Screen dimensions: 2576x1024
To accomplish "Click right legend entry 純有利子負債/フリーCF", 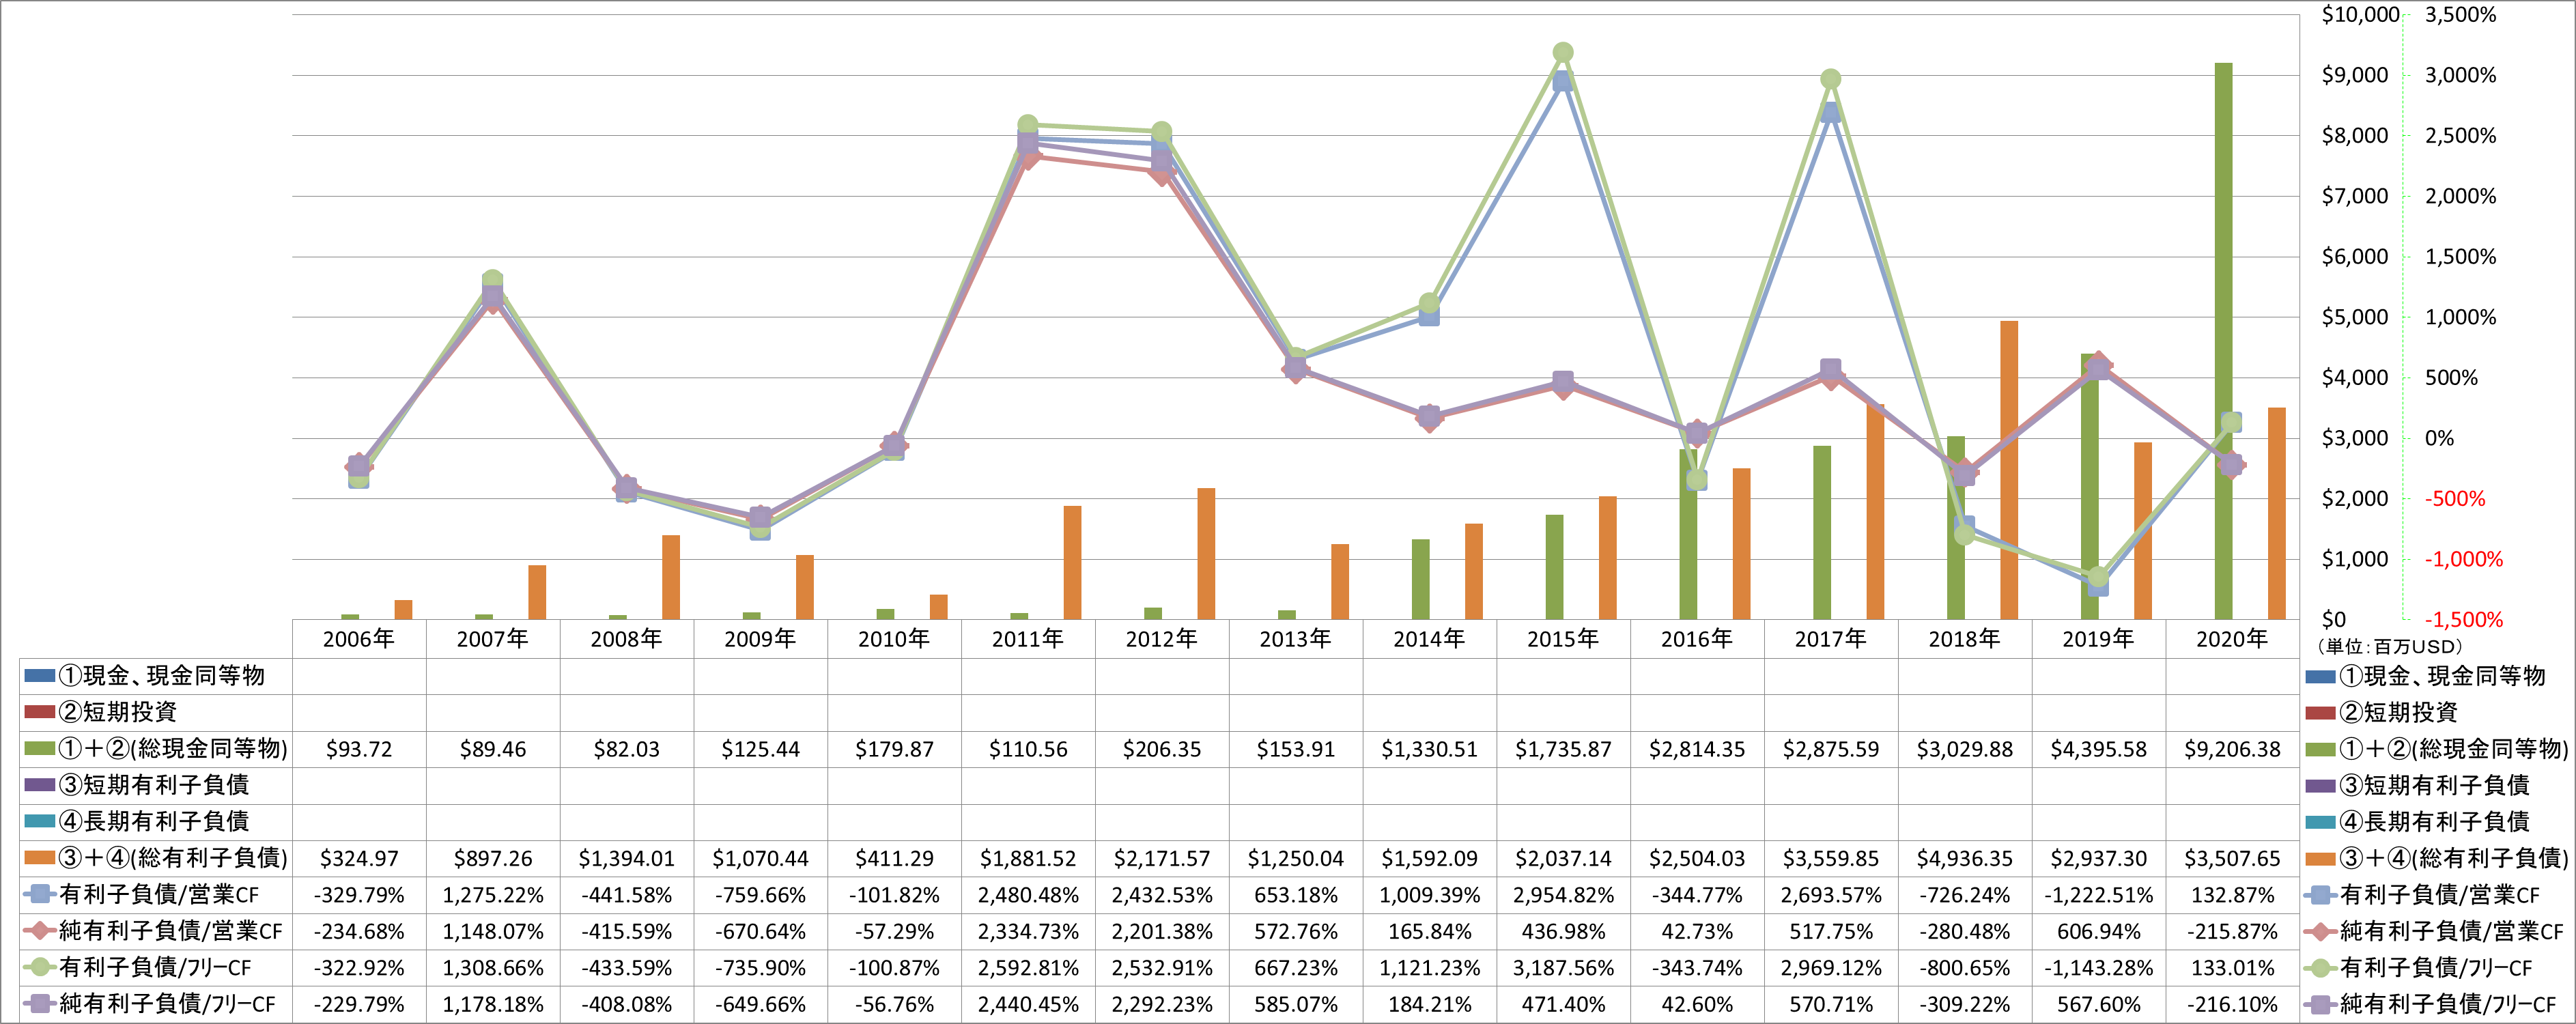I will 2431,1004.
